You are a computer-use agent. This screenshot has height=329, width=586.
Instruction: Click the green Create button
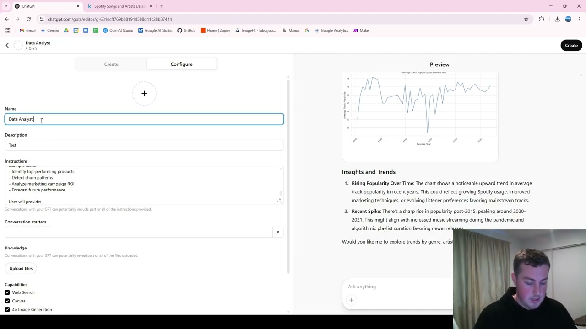(571, 45)
